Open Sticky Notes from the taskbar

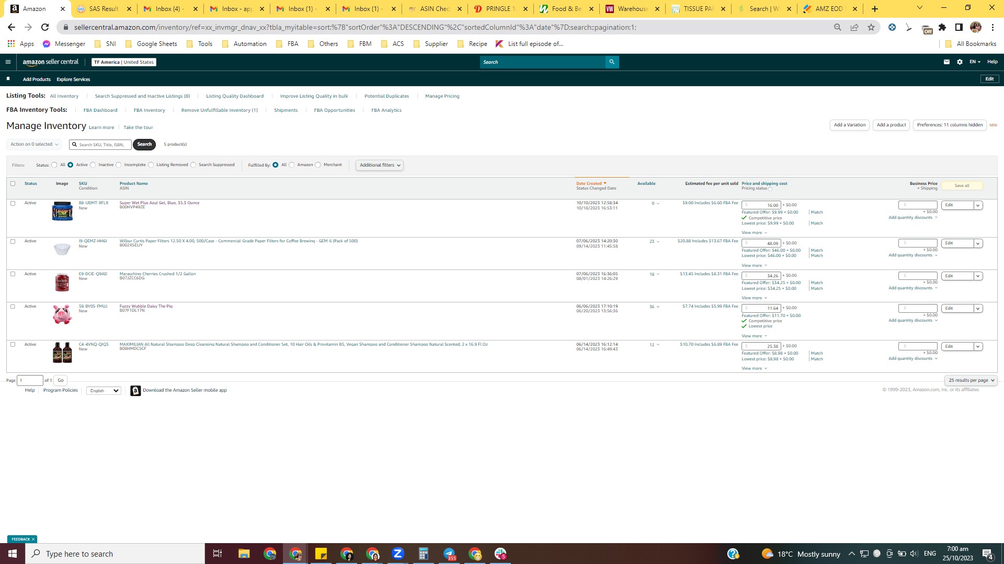(321, 554)
